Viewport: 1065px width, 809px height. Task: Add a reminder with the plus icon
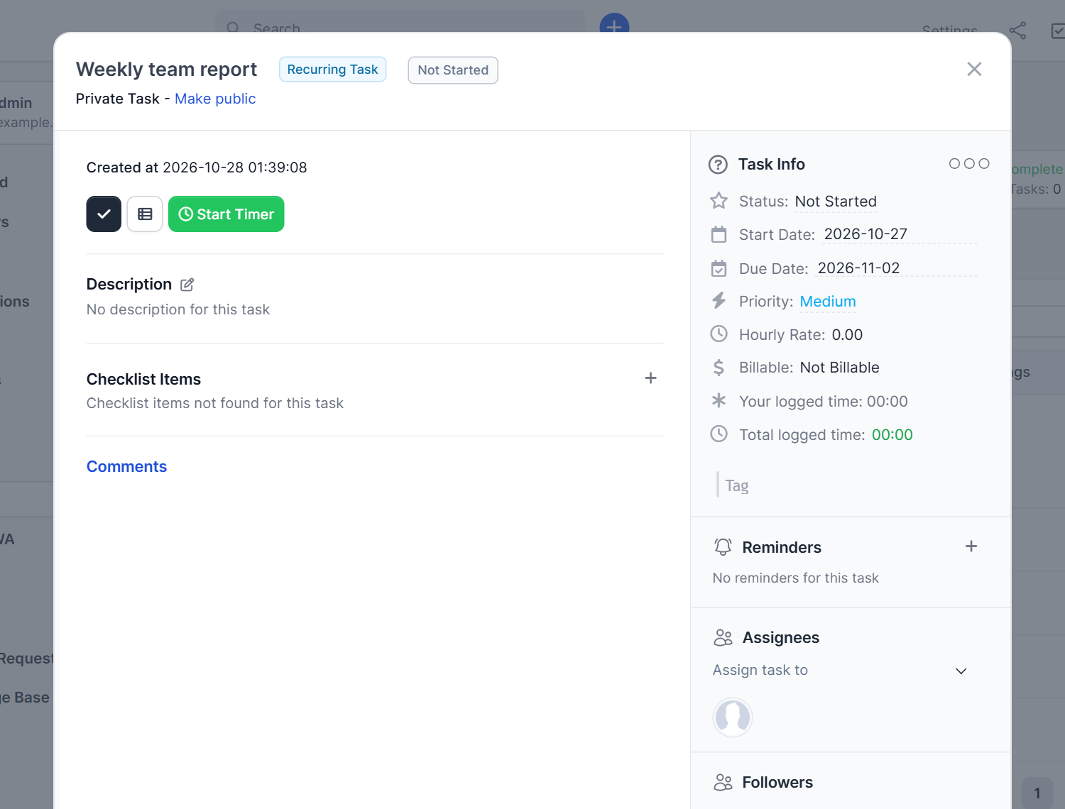coord(971,546)
